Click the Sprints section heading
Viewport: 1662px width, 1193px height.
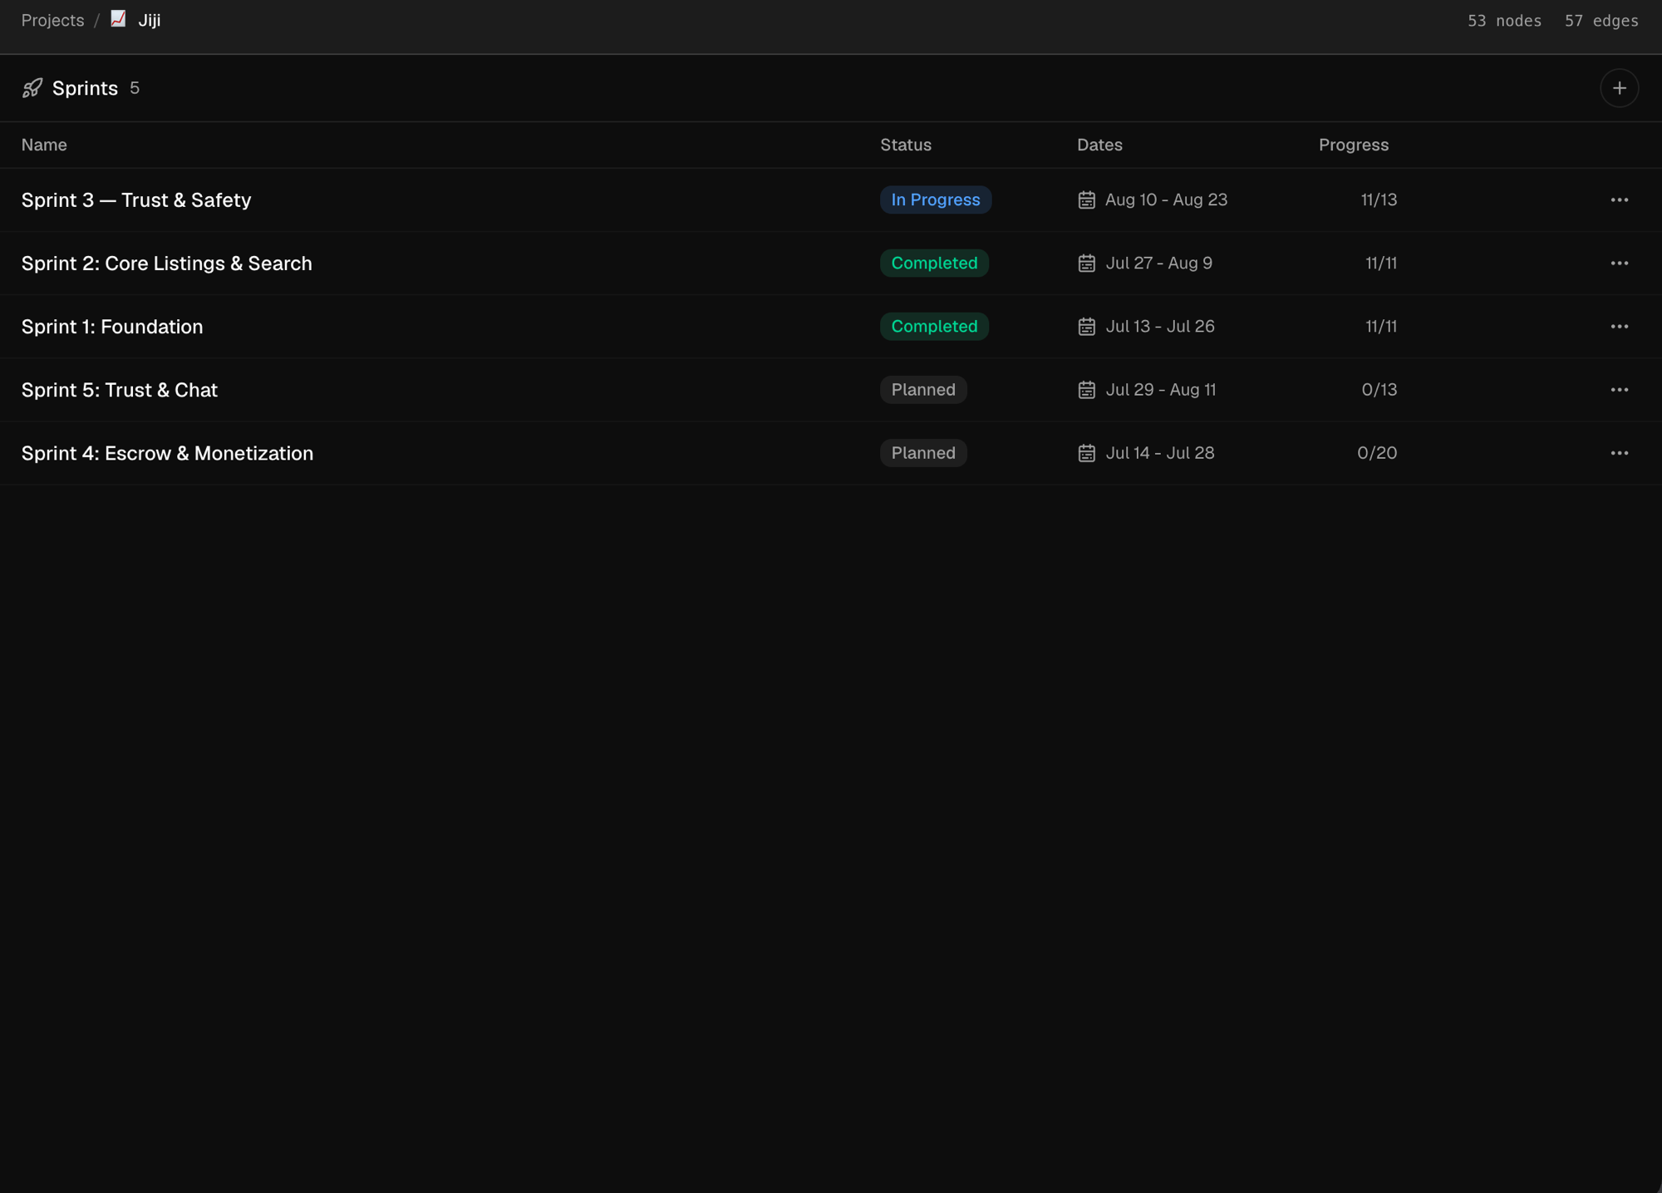pos(85,88)
